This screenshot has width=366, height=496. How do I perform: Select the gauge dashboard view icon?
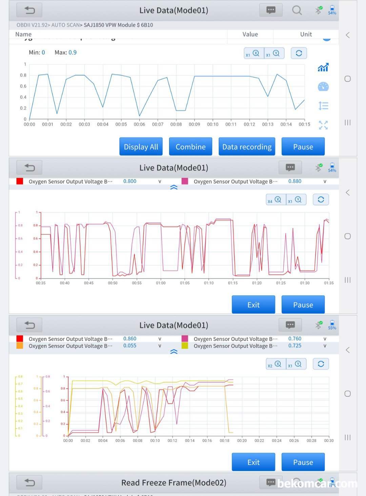click(323, 87)
